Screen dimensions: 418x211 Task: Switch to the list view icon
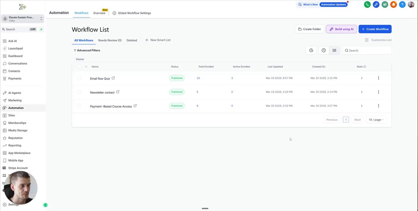[x=334, y=50]
